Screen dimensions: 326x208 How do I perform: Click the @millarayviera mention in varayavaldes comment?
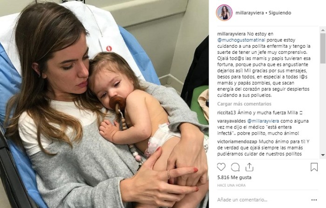pos(263,121)
